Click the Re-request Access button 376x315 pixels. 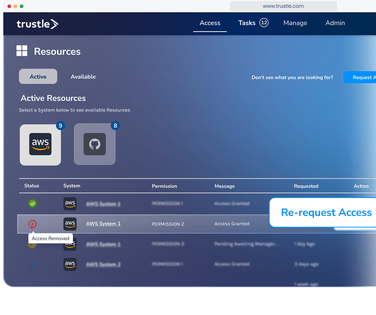click(323, 212)
